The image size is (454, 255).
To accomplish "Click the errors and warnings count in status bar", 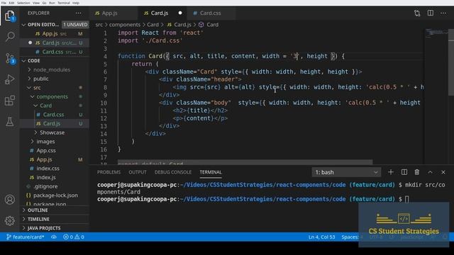I will coord(74,237).
